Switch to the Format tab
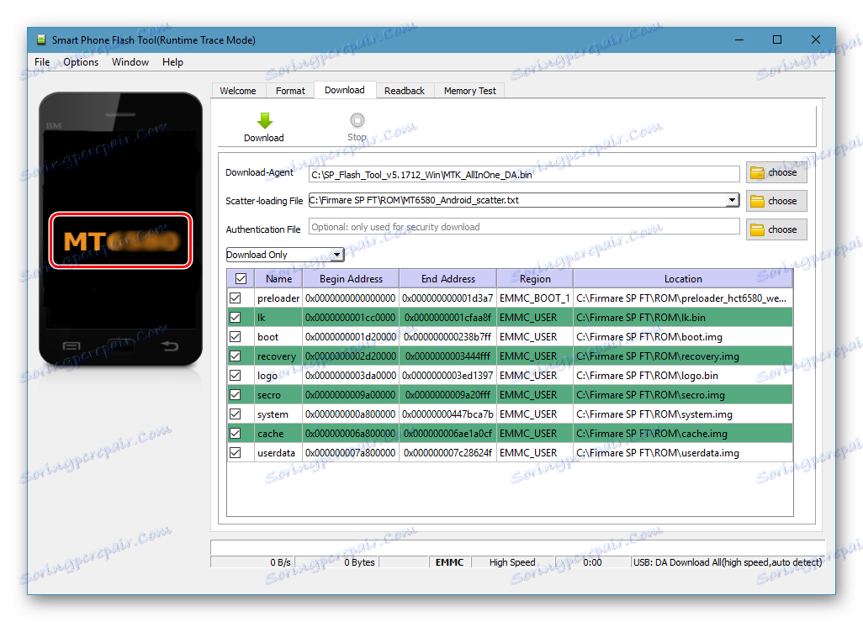 point(290,91)
